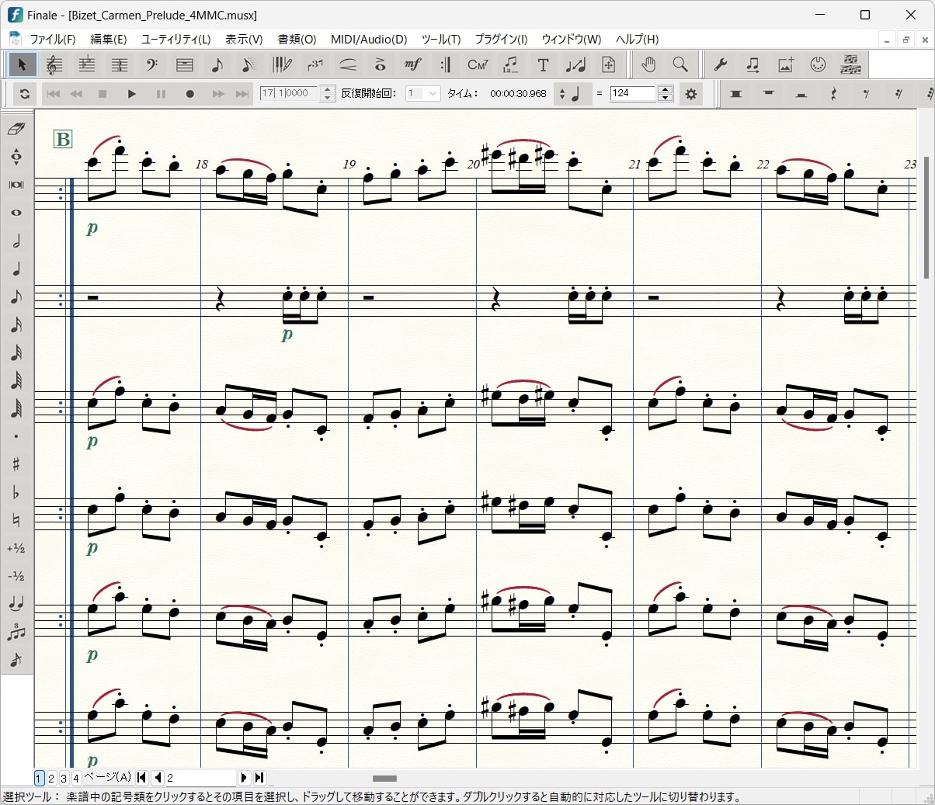Toggle raise half step (+½) tool
935x805 pixels.
(x=16, y=548)
